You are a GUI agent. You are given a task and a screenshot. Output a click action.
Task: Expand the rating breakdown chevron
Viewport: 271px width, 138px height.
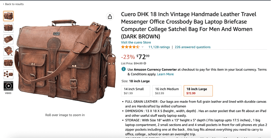coord(143,47)
